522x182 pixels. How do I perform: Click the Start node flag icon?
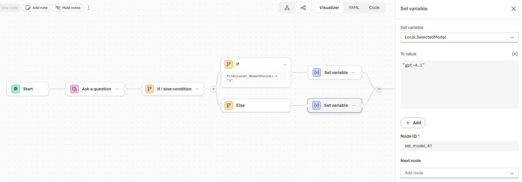point(15,89)
